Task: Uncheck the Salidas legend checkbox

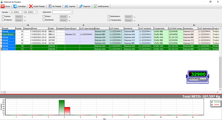Action: click(x=212, y=105)
